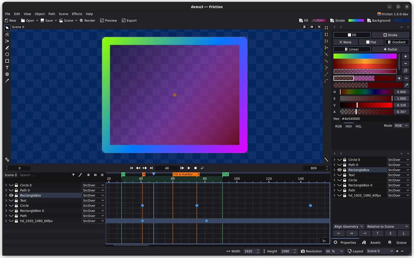Switch to the Assets tab

pyautogui.click(x=375, y=242)
